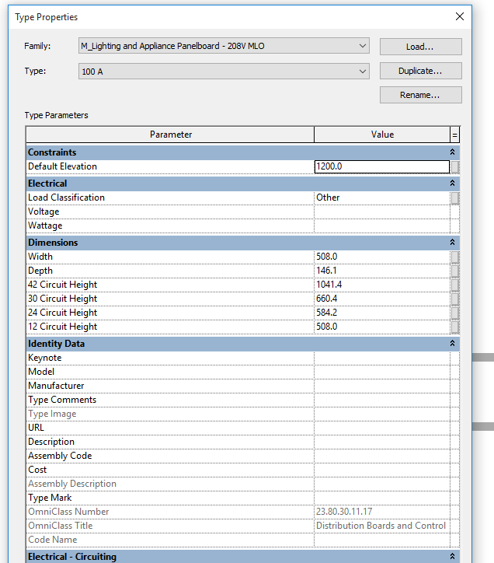
Task: Collapse the Identity Data group
Action: click(452, 344)
